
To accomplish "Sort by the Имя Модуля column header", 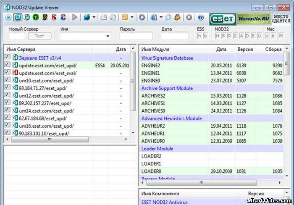I will (x=173, y=49).
